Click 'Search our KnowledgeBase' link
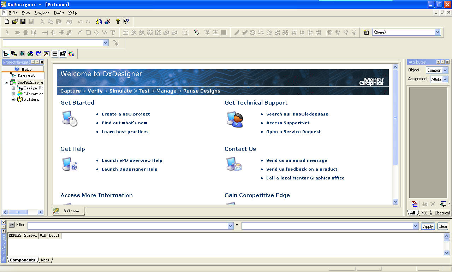The width and height of the screenshot is (452, 272). 297,114
